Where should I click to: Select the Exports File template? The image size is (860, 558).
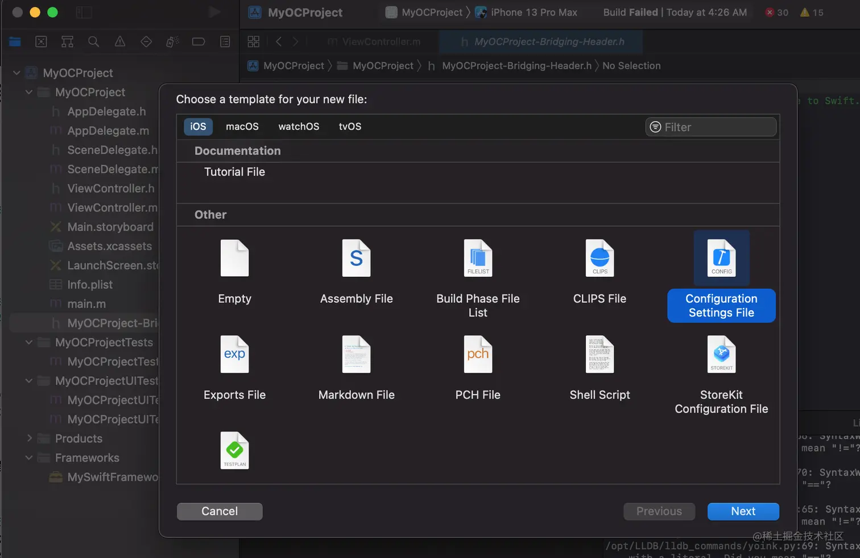tap(234, 368)
